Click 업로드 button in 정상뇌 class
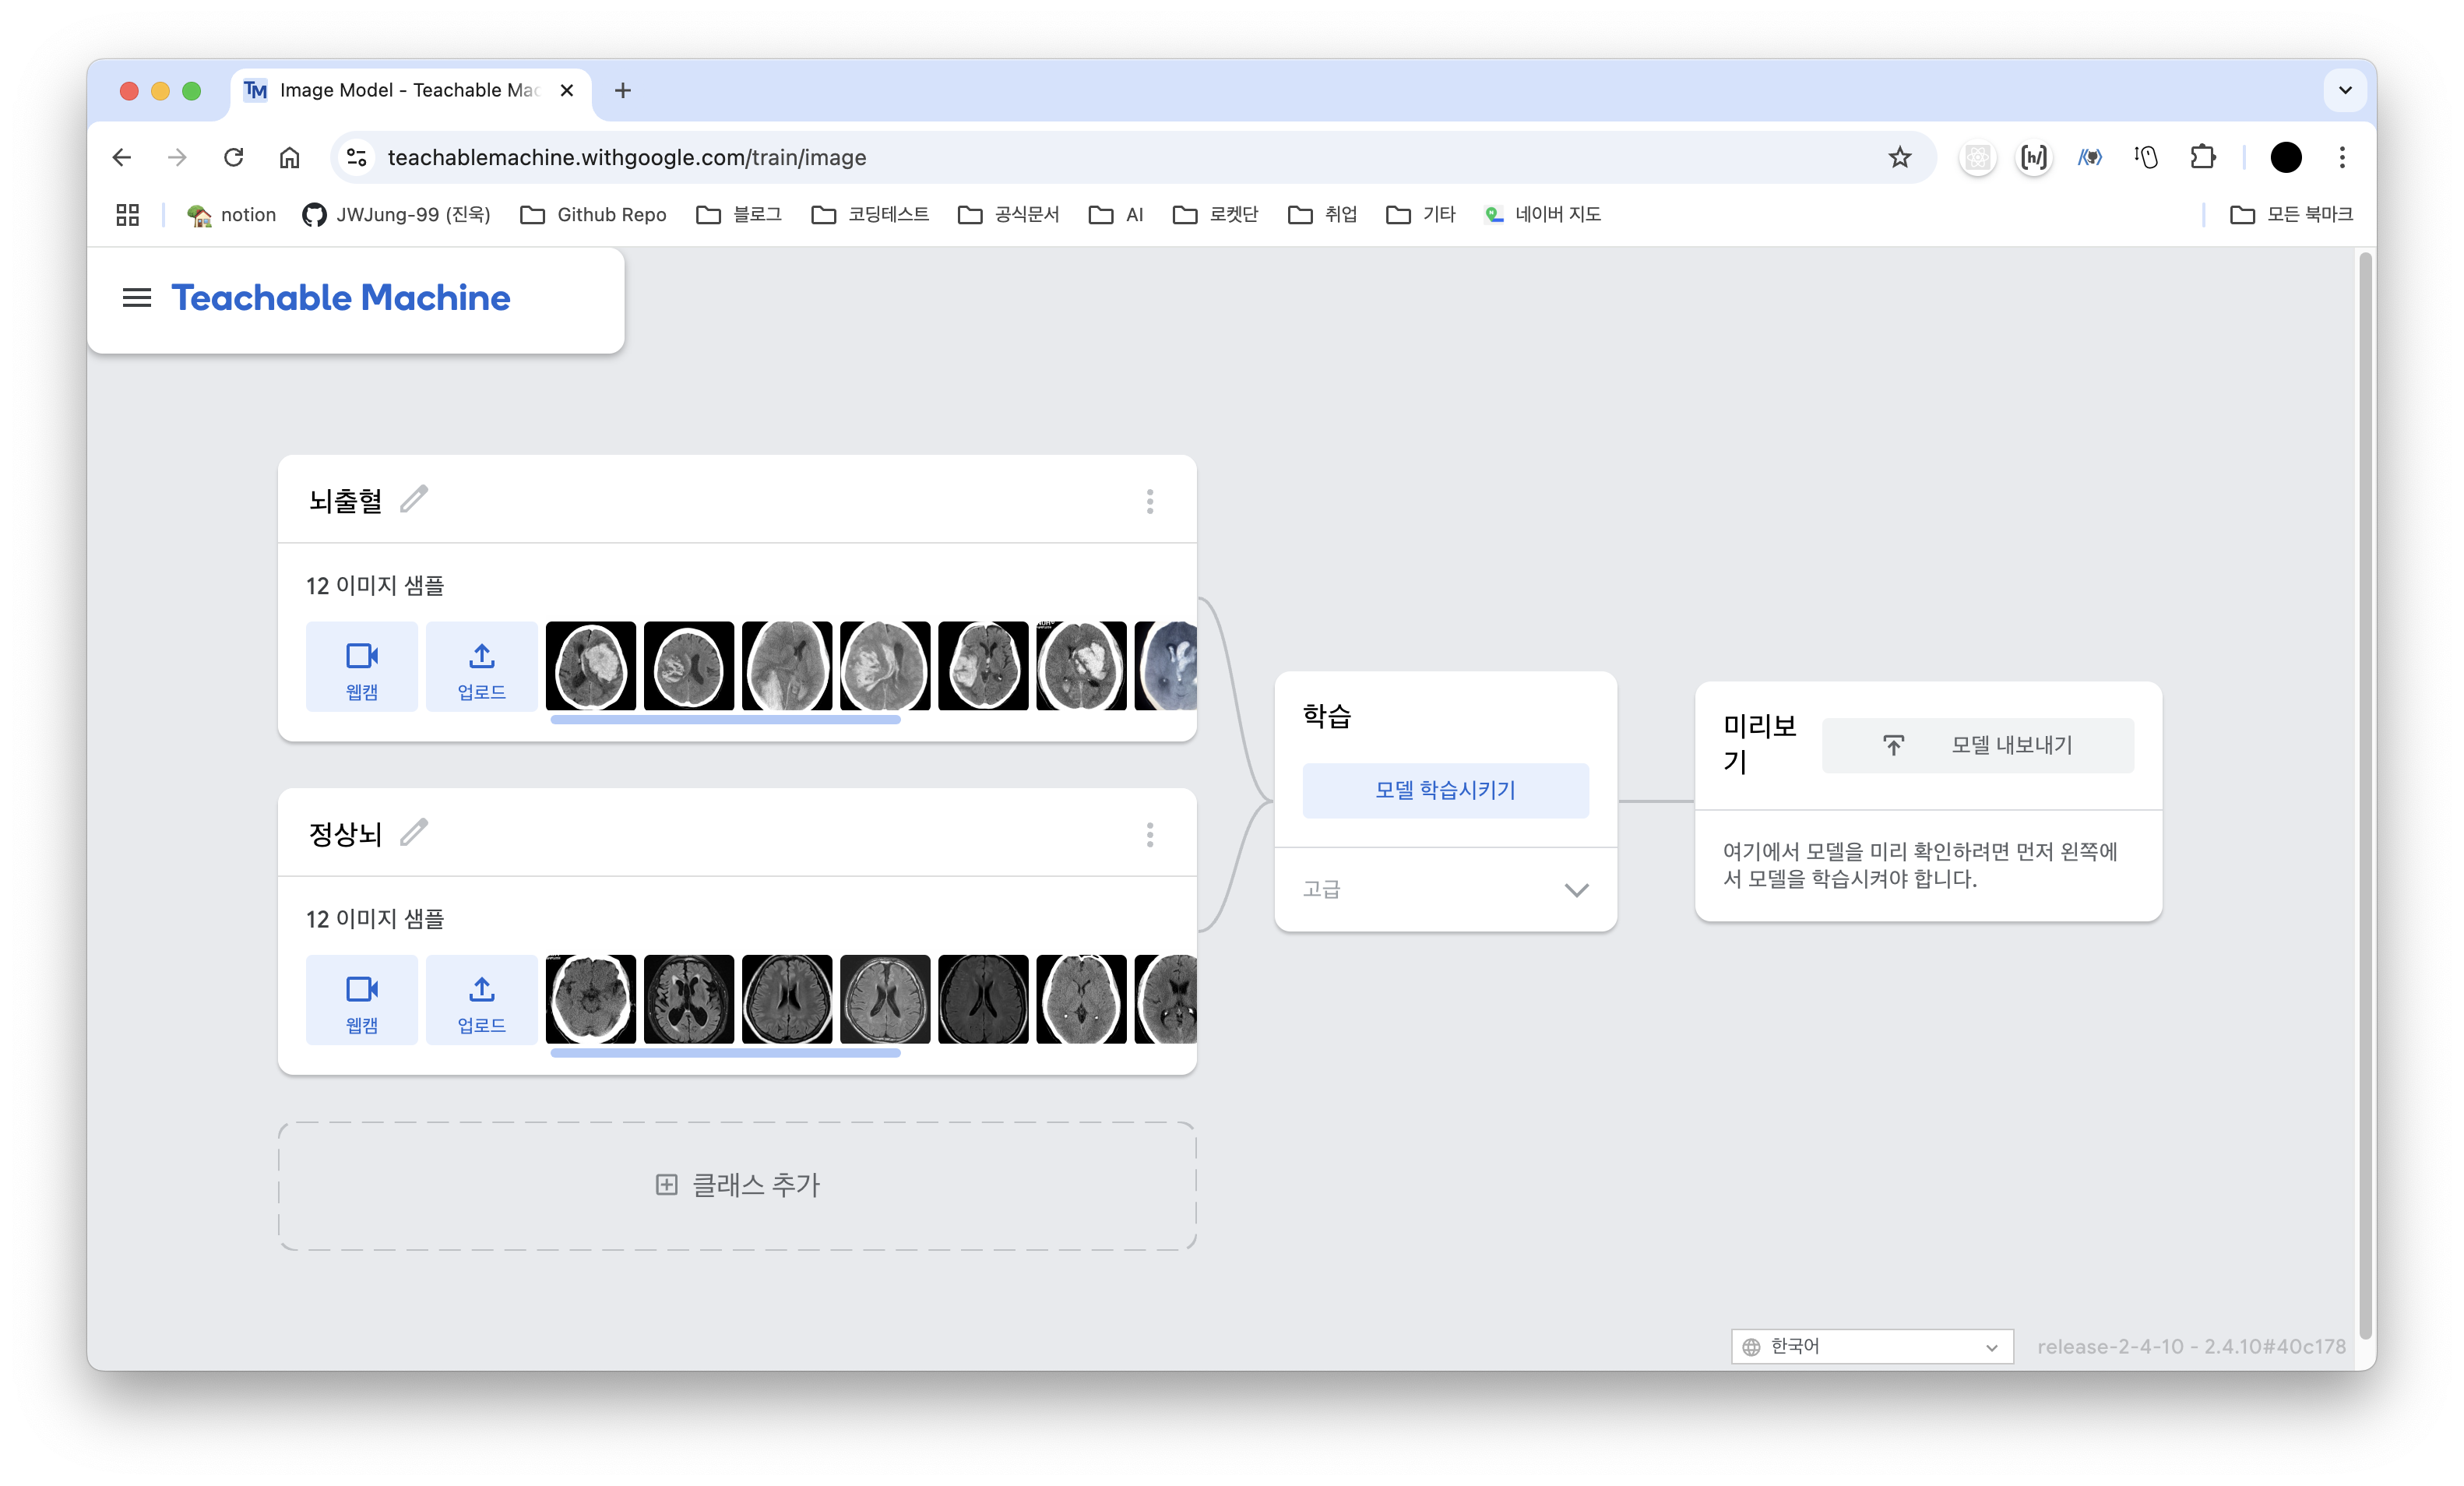The height and width of the screenshot is (1486, 2464). tap(481, 1000)
